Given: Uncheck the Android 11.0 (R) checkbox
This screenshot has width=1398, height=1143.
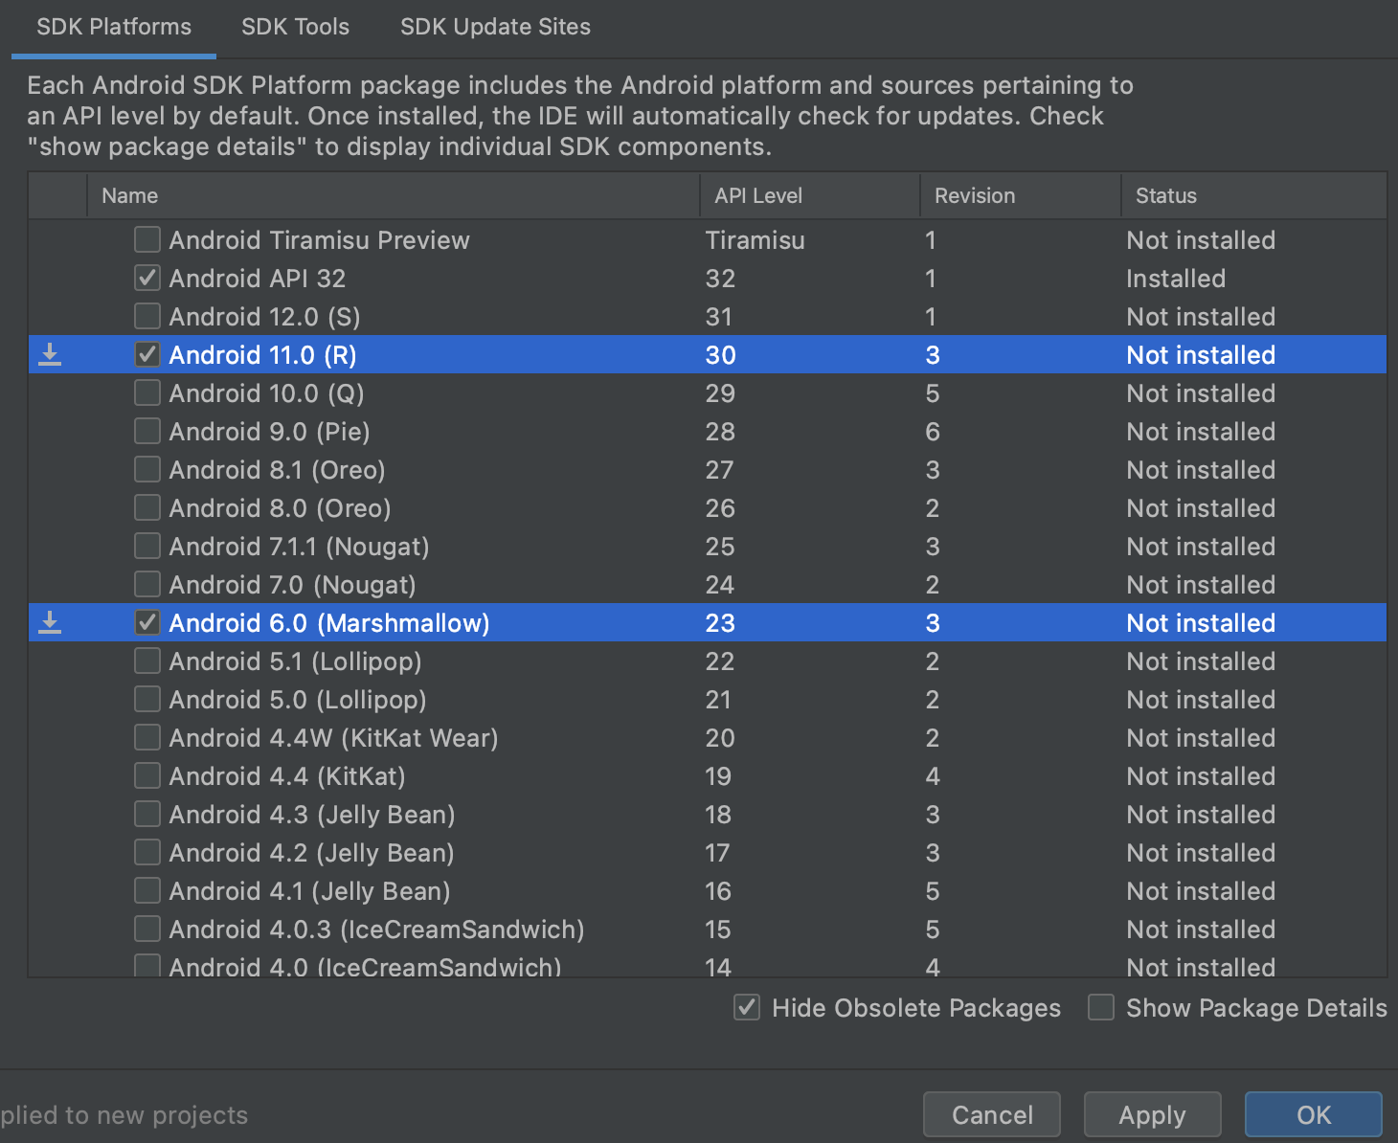Looking at the screenshot, I should tap(147, 354).
